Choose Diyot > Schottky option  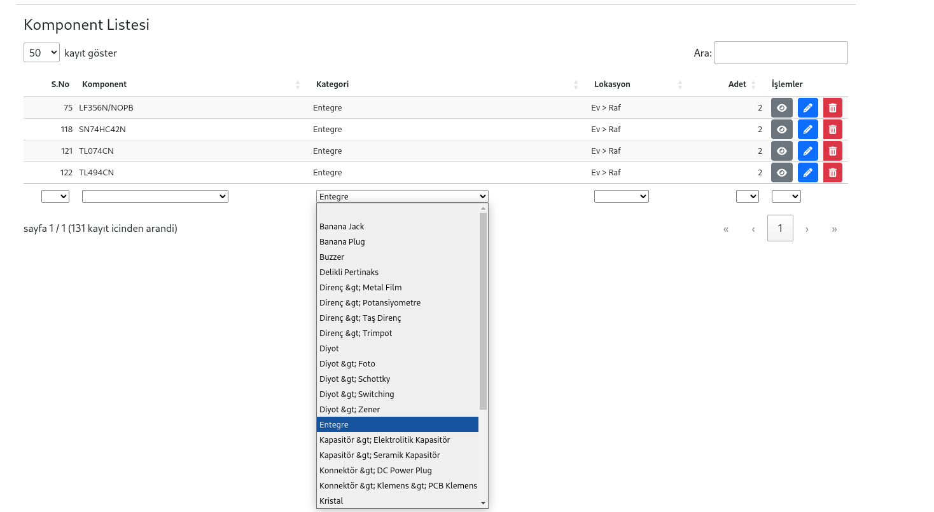point(398,379)
